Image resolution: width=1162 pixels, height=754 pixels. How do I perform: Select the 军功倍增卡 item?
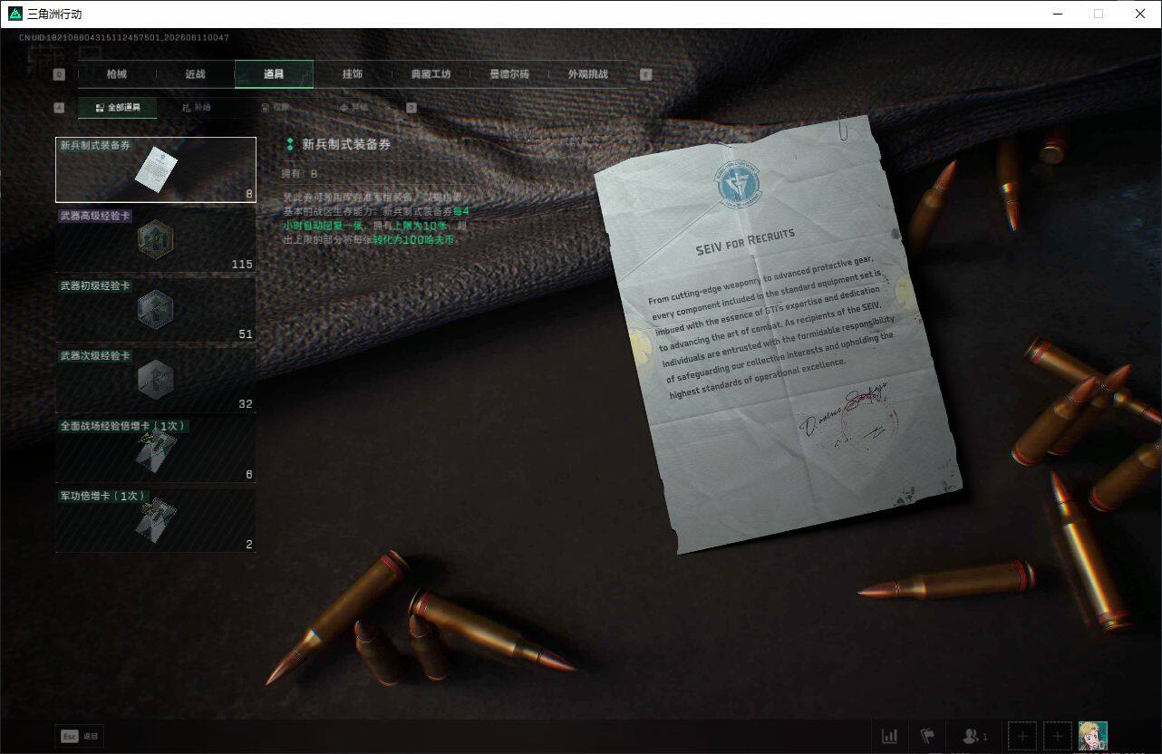click(156, 519)
